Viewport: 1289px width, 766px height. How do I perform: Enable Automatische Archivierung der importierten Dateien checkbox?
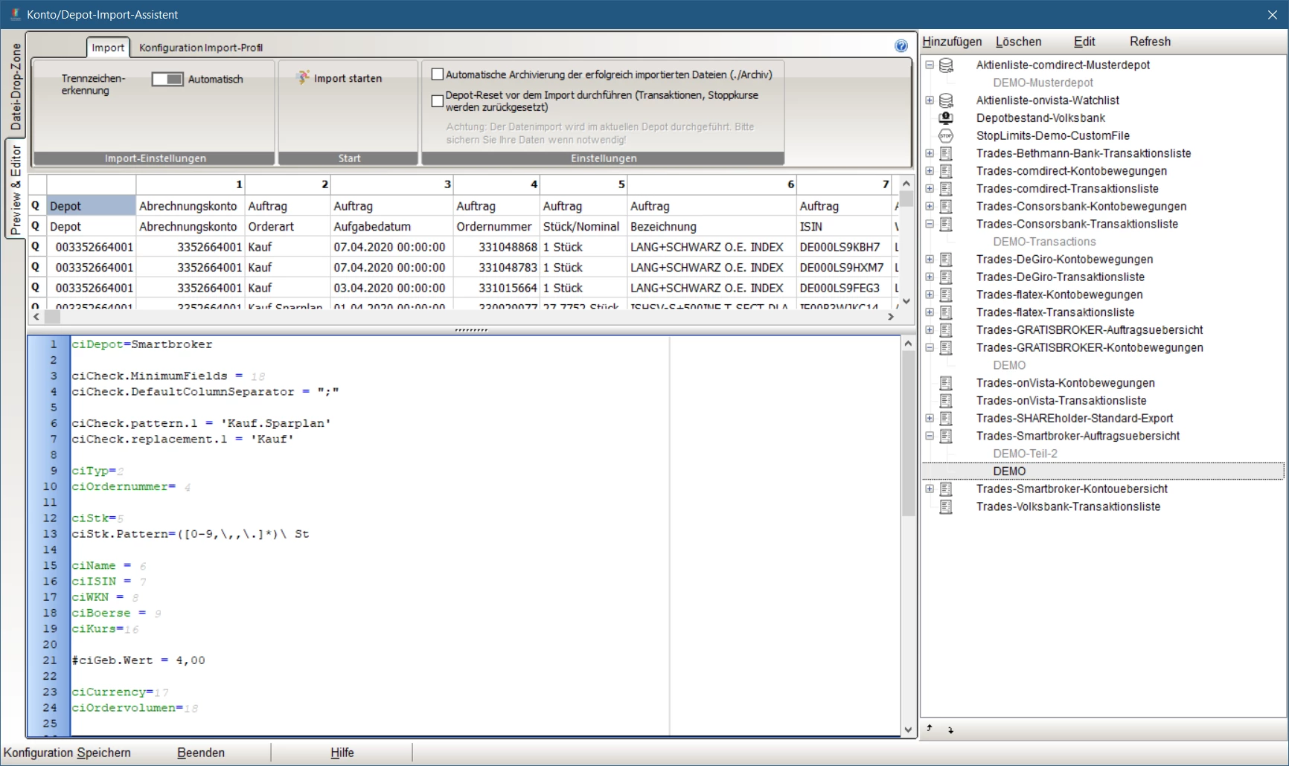(438, 74)
